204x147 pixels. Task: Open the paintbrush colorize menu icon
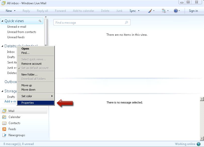(x=150, y=11)
